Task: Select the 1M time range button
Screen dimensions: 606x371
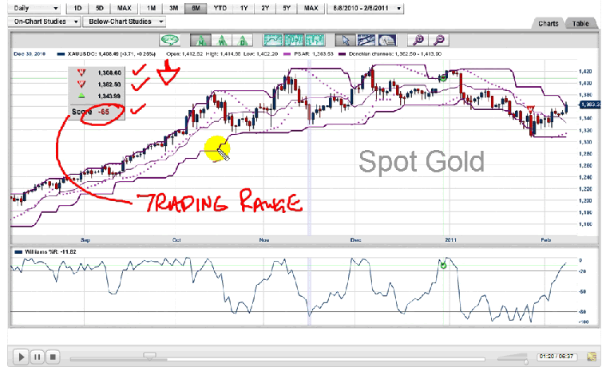Action: coord(151,8)
